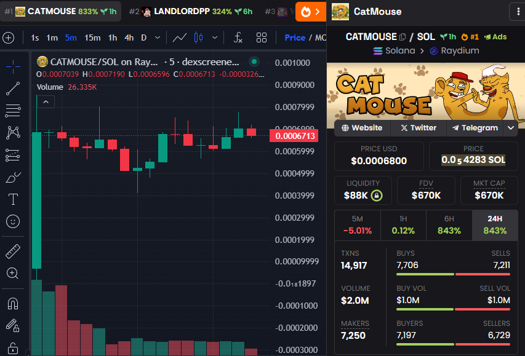Viewport: 525px width, 356px height.
Task: Select the D daily timeframe
Action: [143, 38]
